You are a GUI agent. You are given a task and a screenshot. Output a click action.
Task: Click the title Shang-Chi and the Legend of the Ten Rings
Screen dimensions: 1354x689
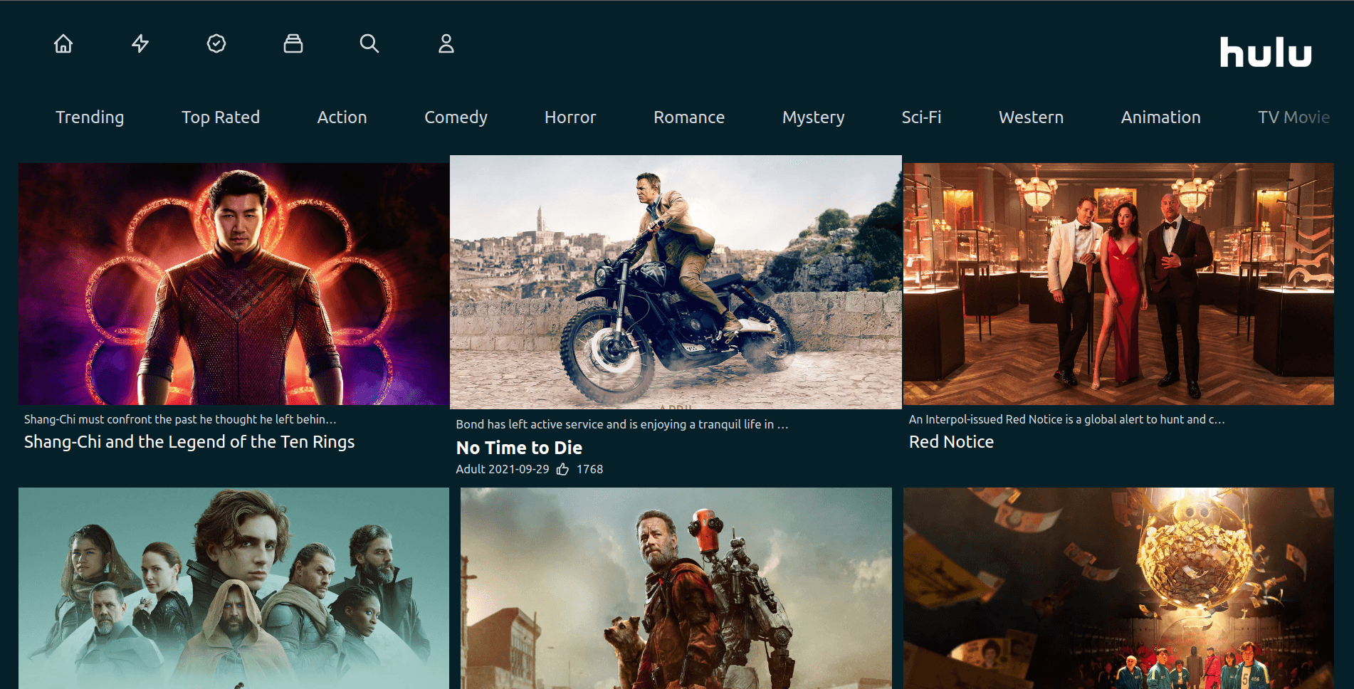(189, 442)
